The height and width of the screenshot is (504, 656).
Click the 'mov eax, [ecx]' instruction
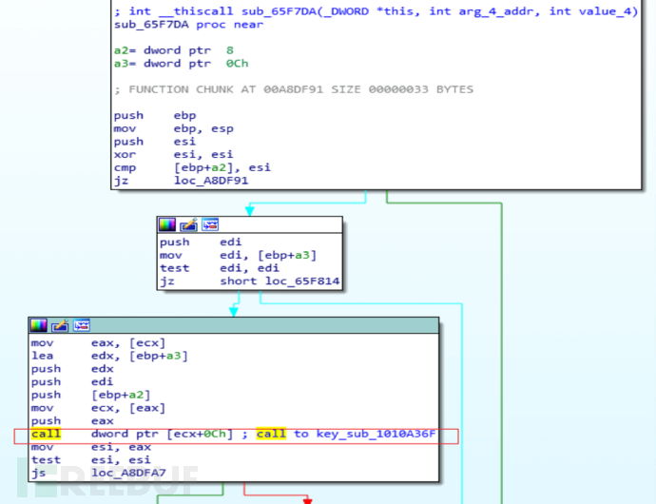coord(98,343)
